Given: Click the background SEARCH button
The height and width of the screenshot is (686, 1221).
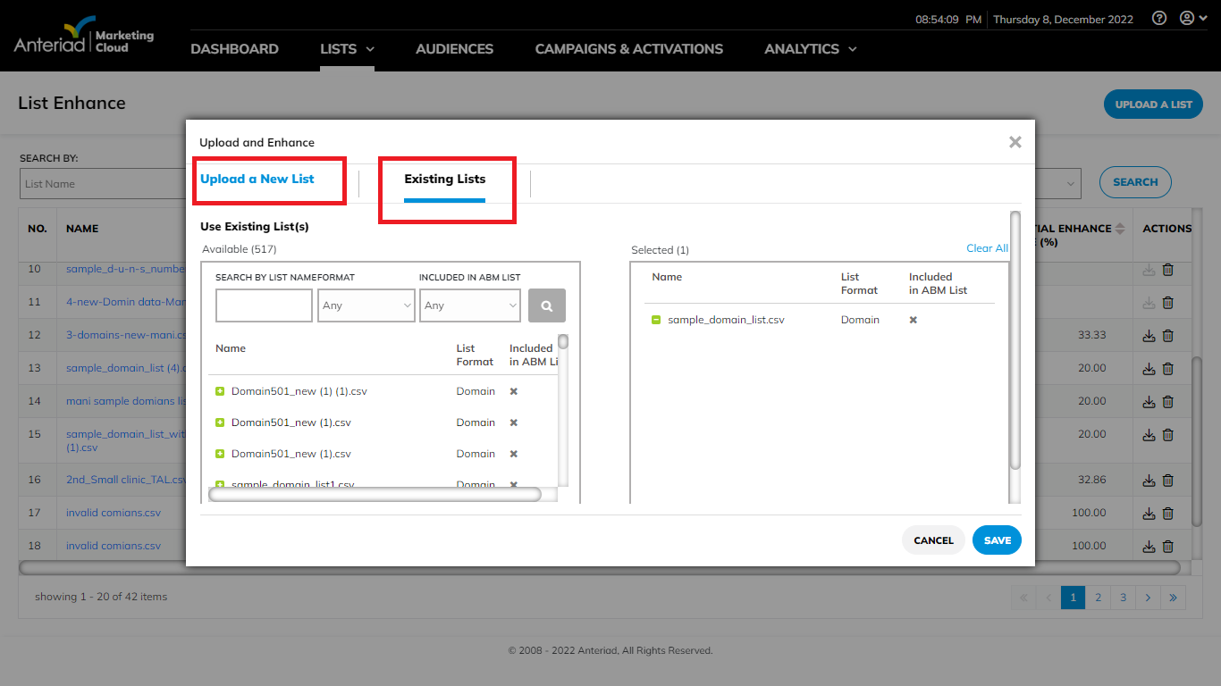Looking at the screenshot, I should (1135, 182).
